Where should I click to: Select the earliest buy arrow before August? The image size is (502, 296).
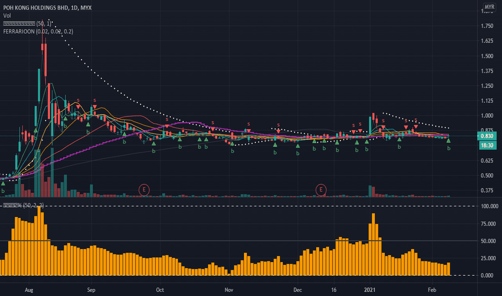[3, 184]
